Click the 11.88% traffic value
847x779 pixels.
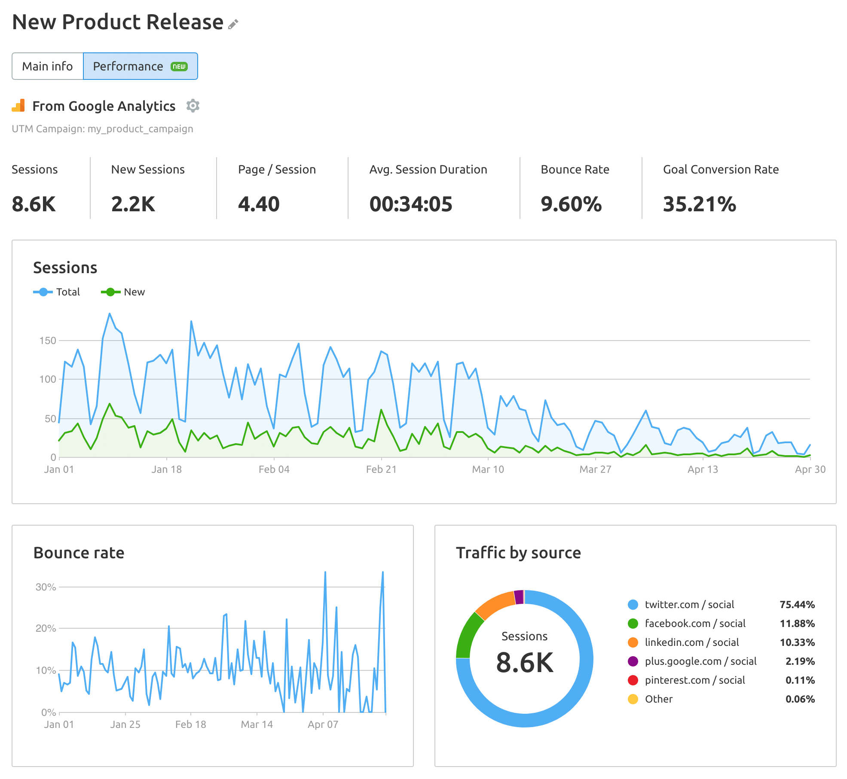click(797, 624)
